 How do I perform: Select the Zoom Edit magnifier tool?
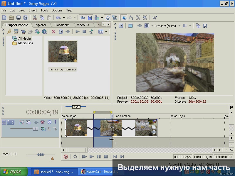coord(145,18)
